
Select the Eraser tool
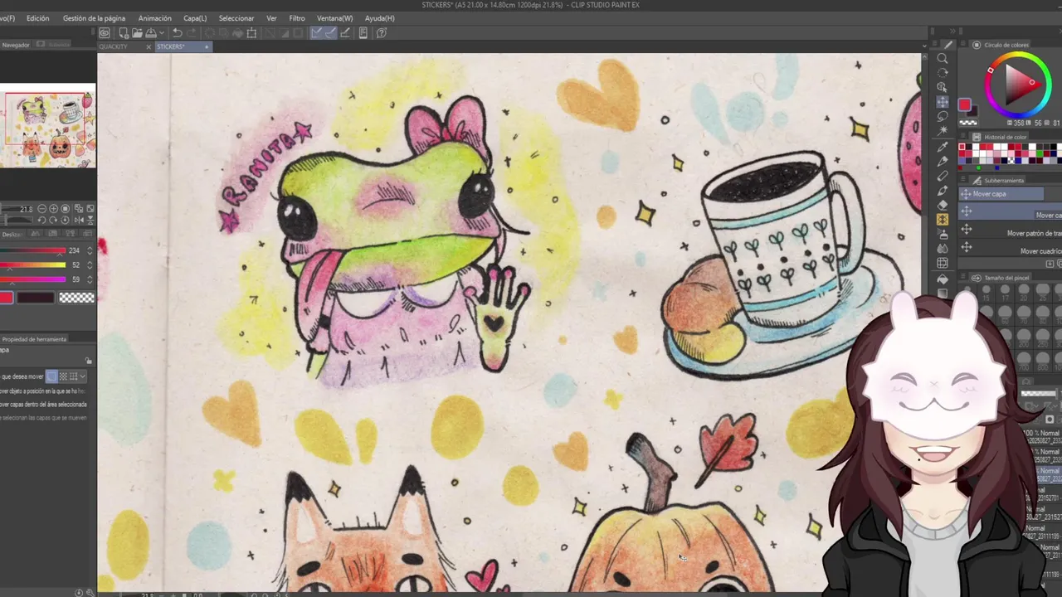click(943, 205)
